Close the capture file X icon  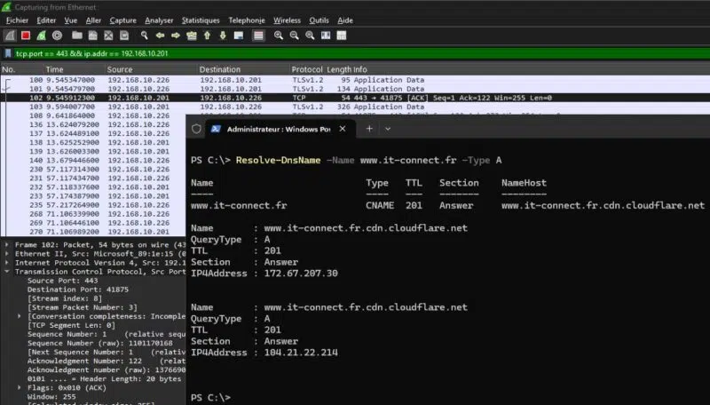(108, 36)
